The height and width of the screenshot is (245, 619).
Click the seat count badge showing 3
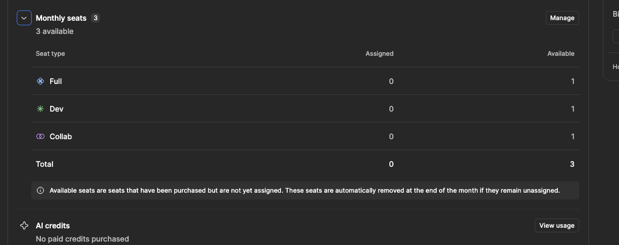tap(96, 18)
